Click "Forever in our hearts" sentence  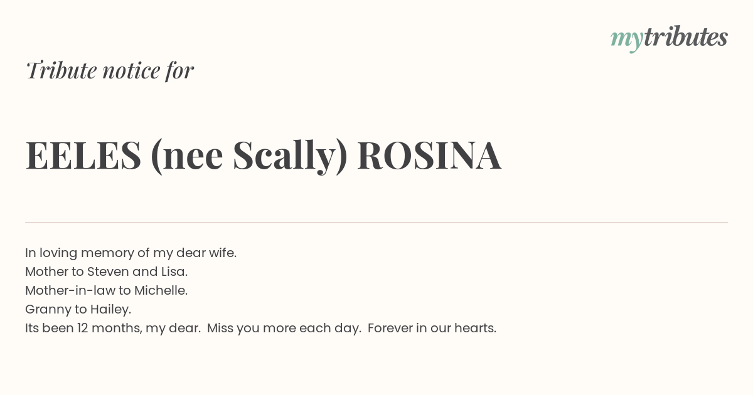[x=432, y=329]
